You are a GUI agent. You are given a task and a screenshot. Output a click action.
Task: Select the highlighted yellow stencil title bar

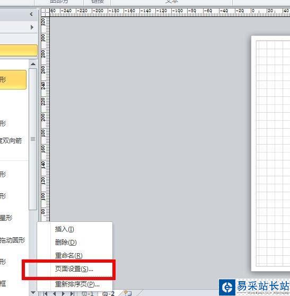(x=19, y=50)
